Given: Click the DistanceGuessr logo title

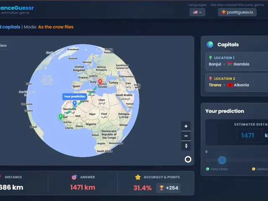Looking at the screenshot, I should click(x=17, y=8).
